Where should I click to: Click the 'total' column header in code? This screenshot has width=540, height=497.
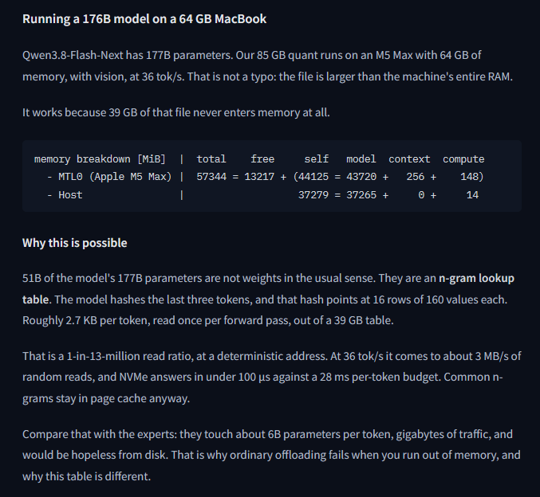(211, 159)
